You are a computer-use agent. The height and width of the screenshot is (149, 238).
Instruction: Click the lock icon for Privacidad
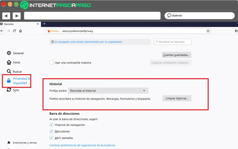9,80
